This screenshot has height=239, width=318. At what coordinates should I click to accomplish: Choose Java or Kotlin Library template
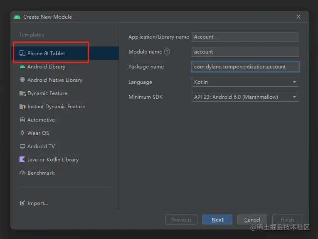pyautogui.click(x=53, y=160)
